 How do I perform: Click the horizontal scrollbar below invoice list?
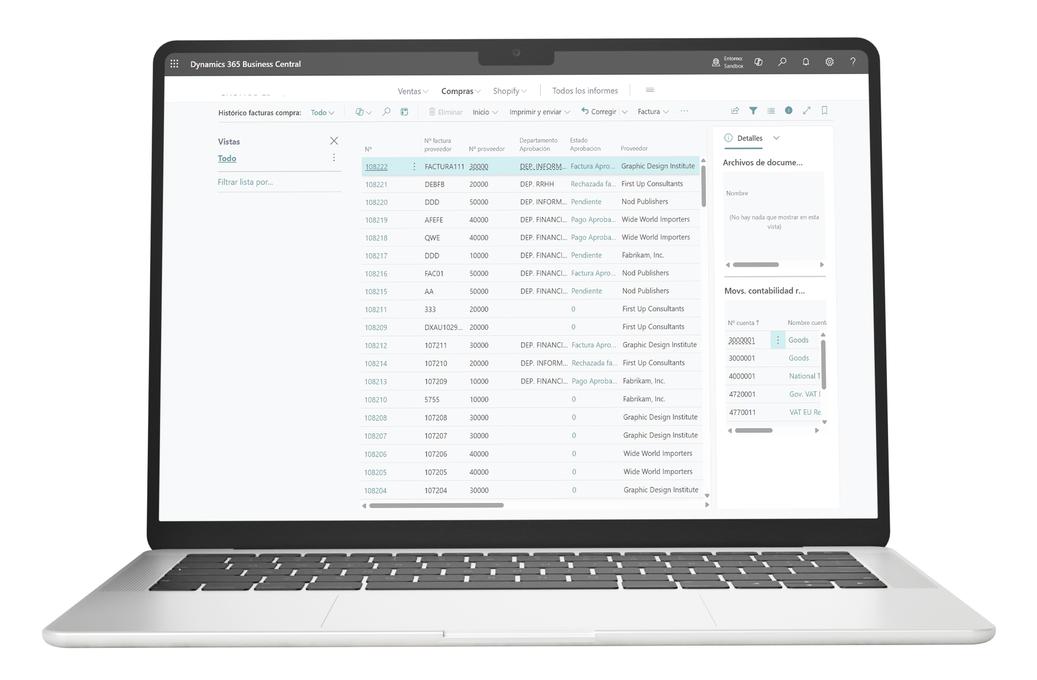[436, 505]
